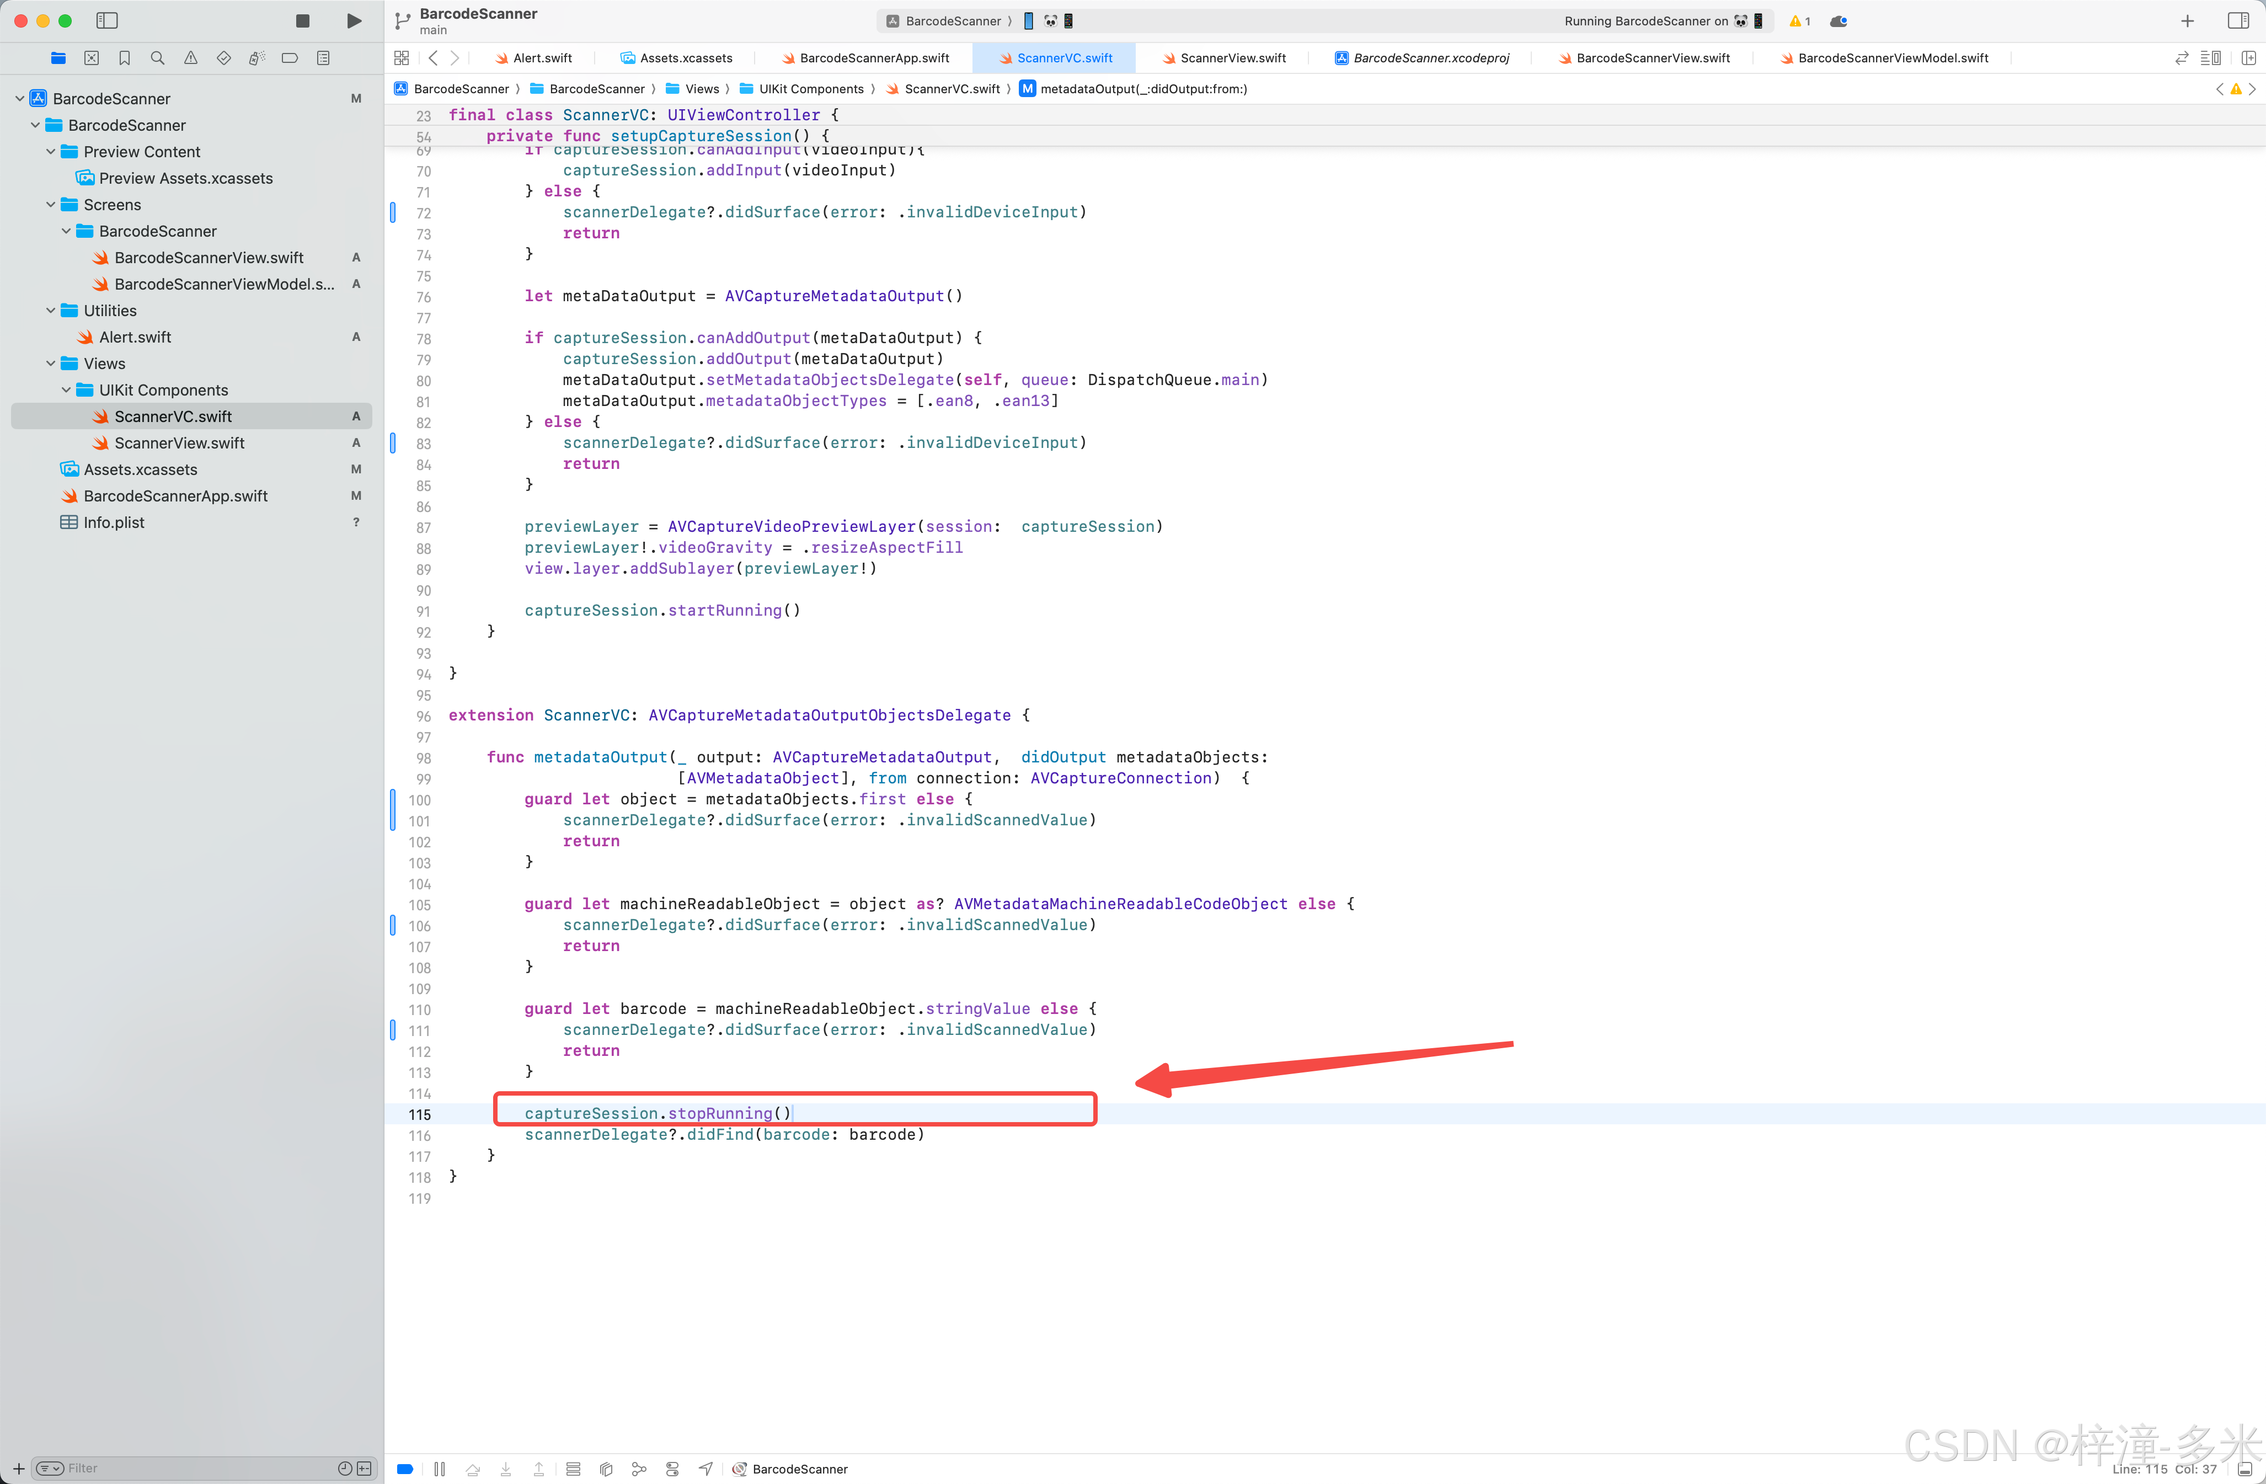Collapse the Screens folder
The width and height of the screenshot is (2266, 1484).
point(50,205)
